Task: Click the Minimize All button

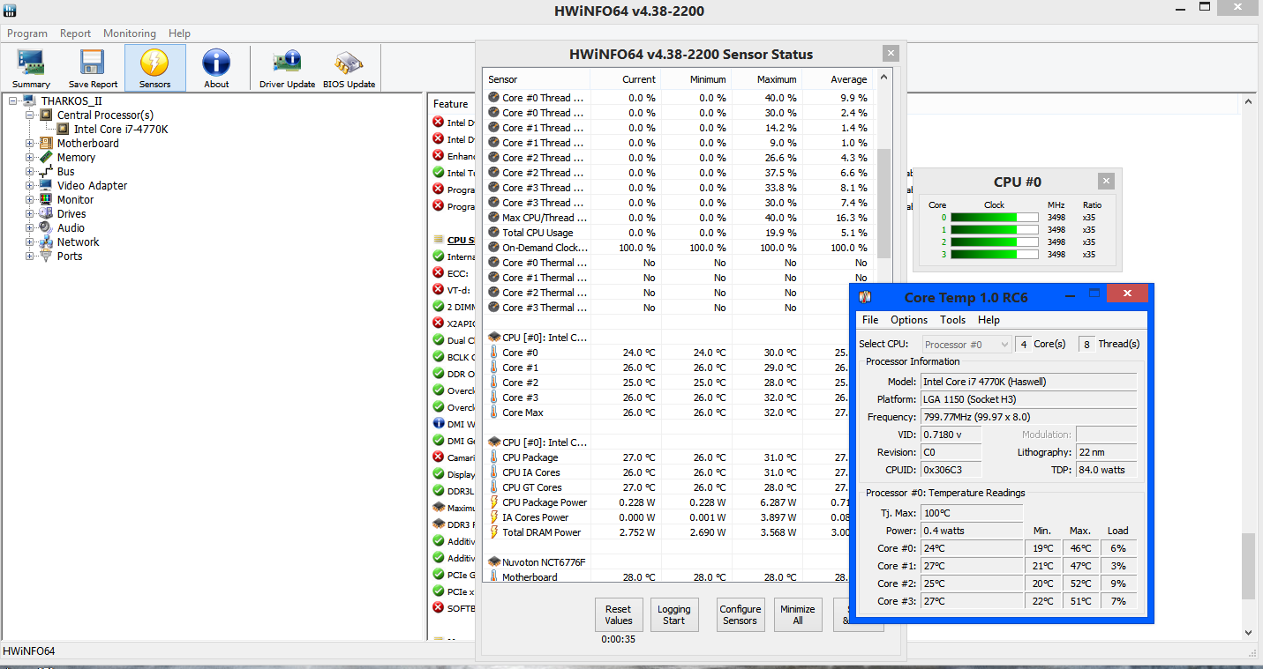Action: pos(798,614)
